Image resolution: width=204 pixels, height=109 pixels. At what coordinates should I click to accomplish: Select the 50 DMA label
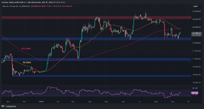27,62
